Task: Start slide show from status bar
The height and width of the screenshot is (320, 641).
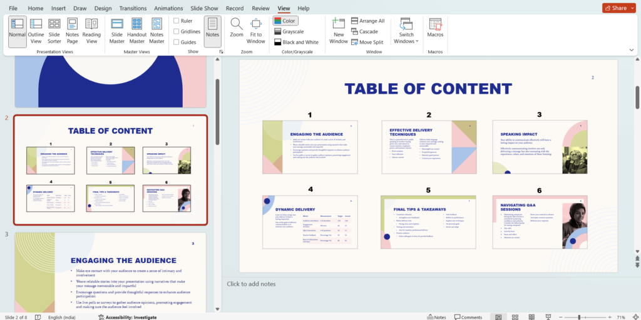Action: coord(547,317)
